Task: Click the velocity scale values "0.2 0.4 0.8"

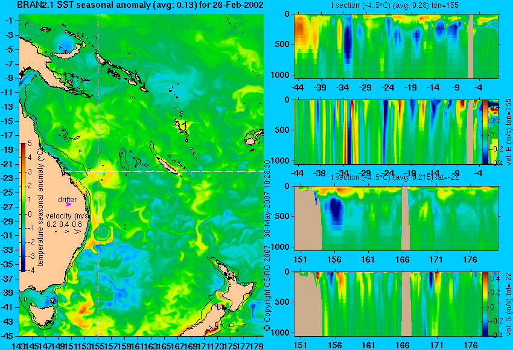Action: tap(64, 224)
